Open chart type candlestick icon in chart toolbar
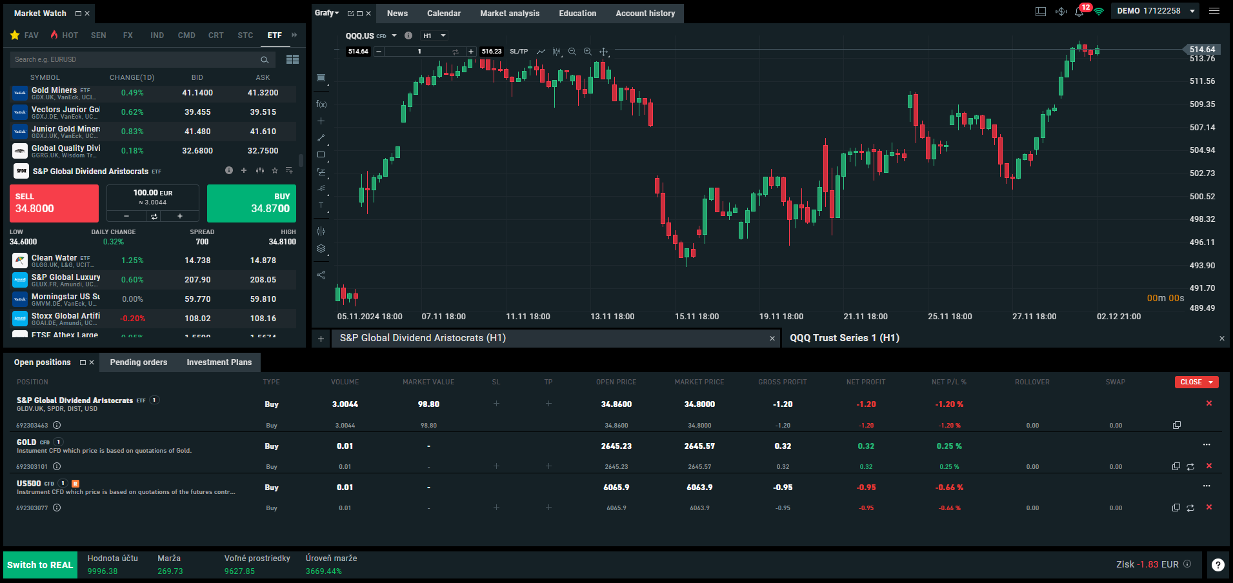The width and height of the screenshot is (1233, 583). (556, 52)
